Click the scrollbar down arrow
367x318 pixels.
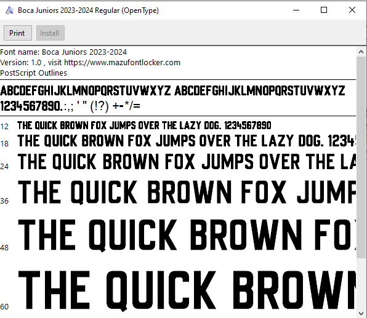point(361,313)
